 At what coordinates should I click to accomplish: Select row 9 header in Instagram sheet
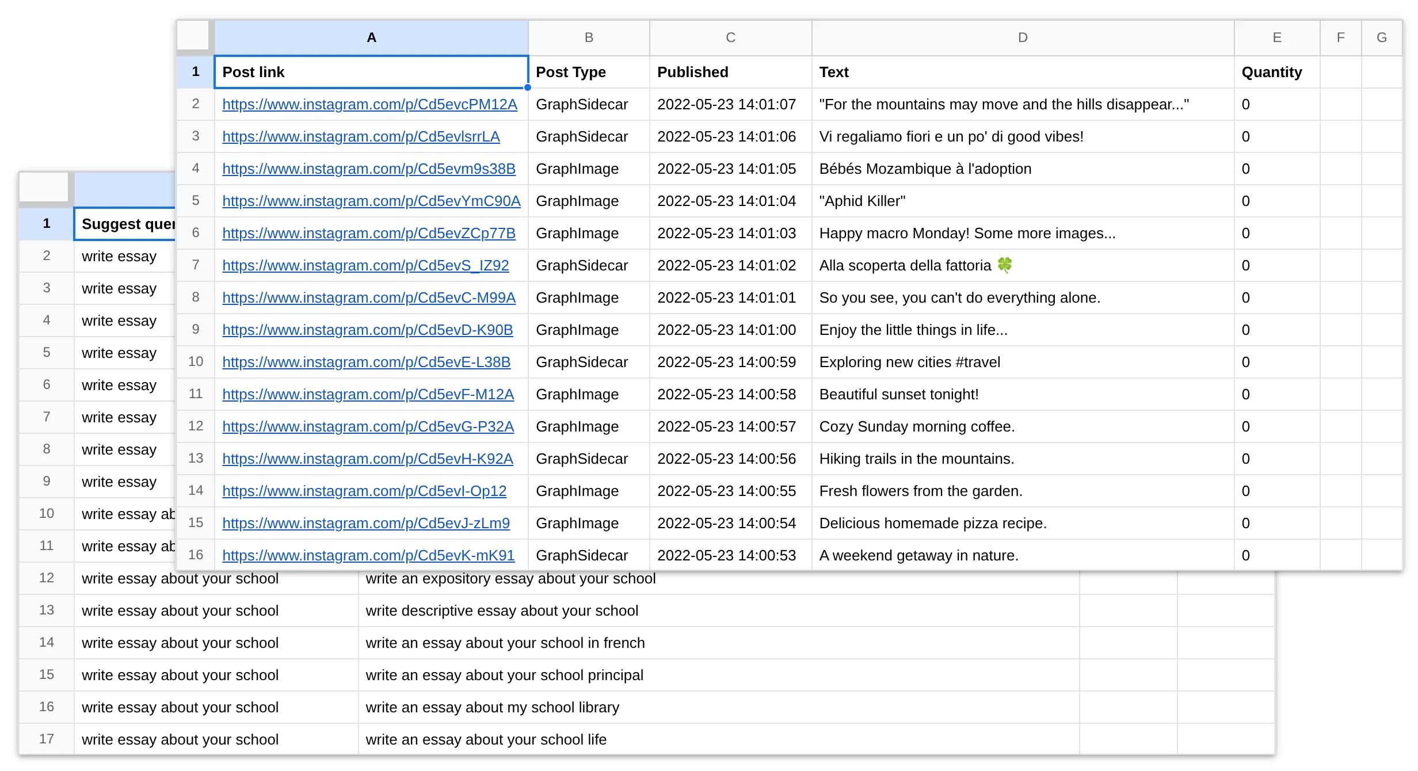click(x=196, y=330)
